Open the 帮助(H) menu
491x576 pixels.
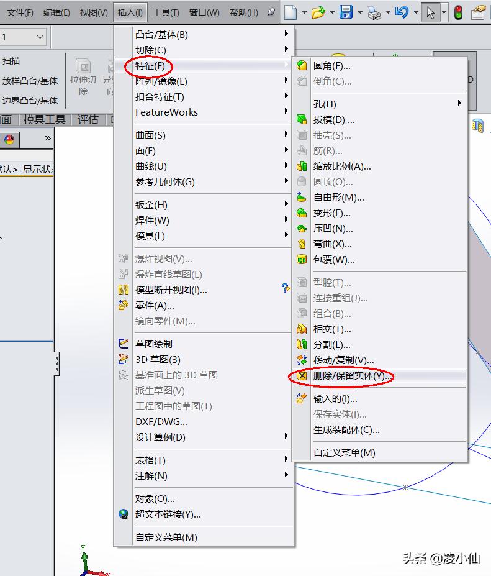(x=244, y=12)
